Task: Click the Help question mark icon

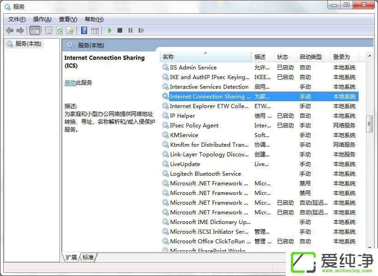Action: click(83, 30)
